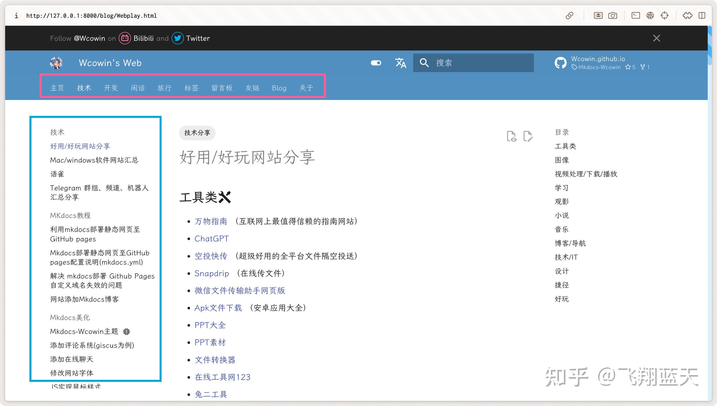Click the view page source icon above title
Screen dimensions: 717x406
[x=512, y=136]
